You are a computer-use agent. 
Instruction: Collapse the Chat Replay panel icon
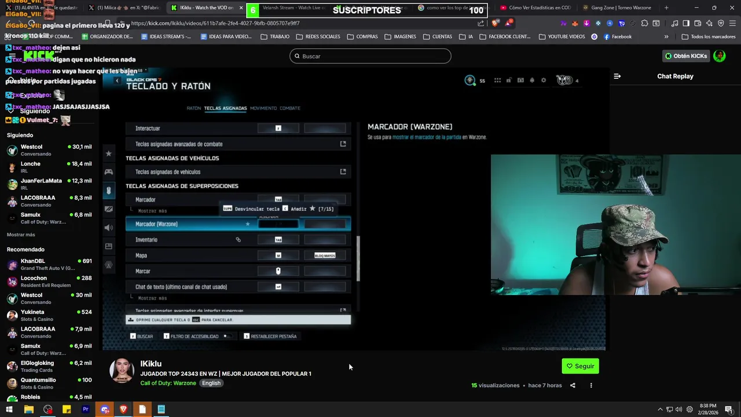click(x=617, y=76)
